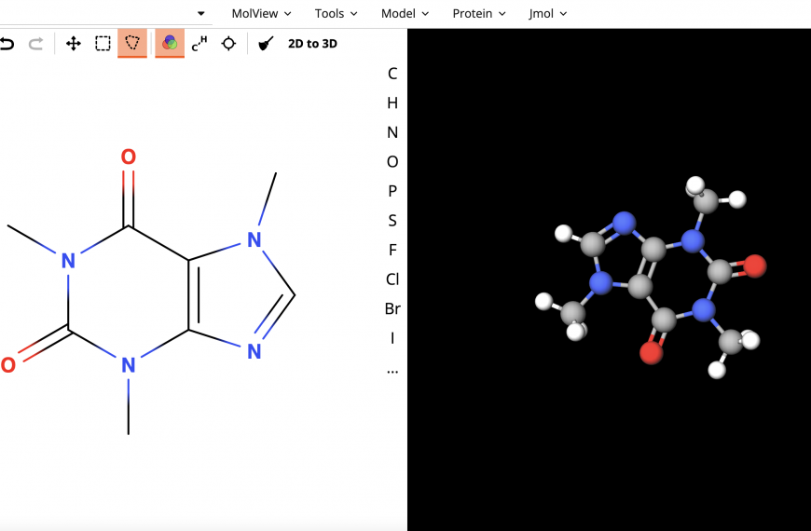Image resolution: width=811 pixels, height=531 pixels.
Task: Open the small black caret dropdown
Action: [x=200, y=13]
